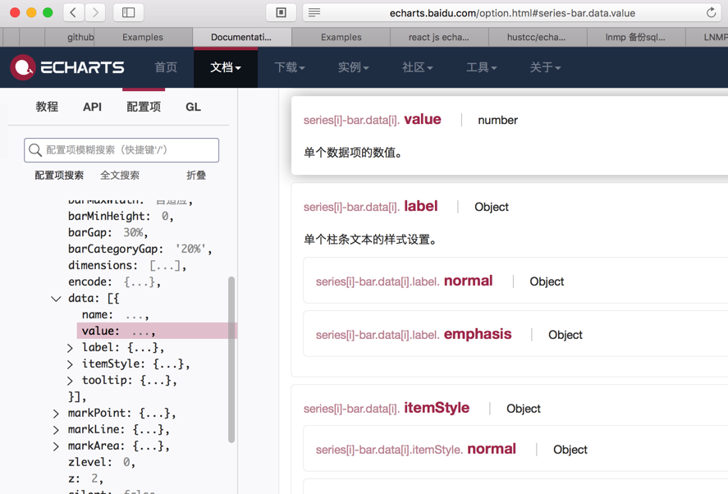The image size is (728, 494).
Task: Click the text 单个数据项的数值。
Action: coord(353,153)
